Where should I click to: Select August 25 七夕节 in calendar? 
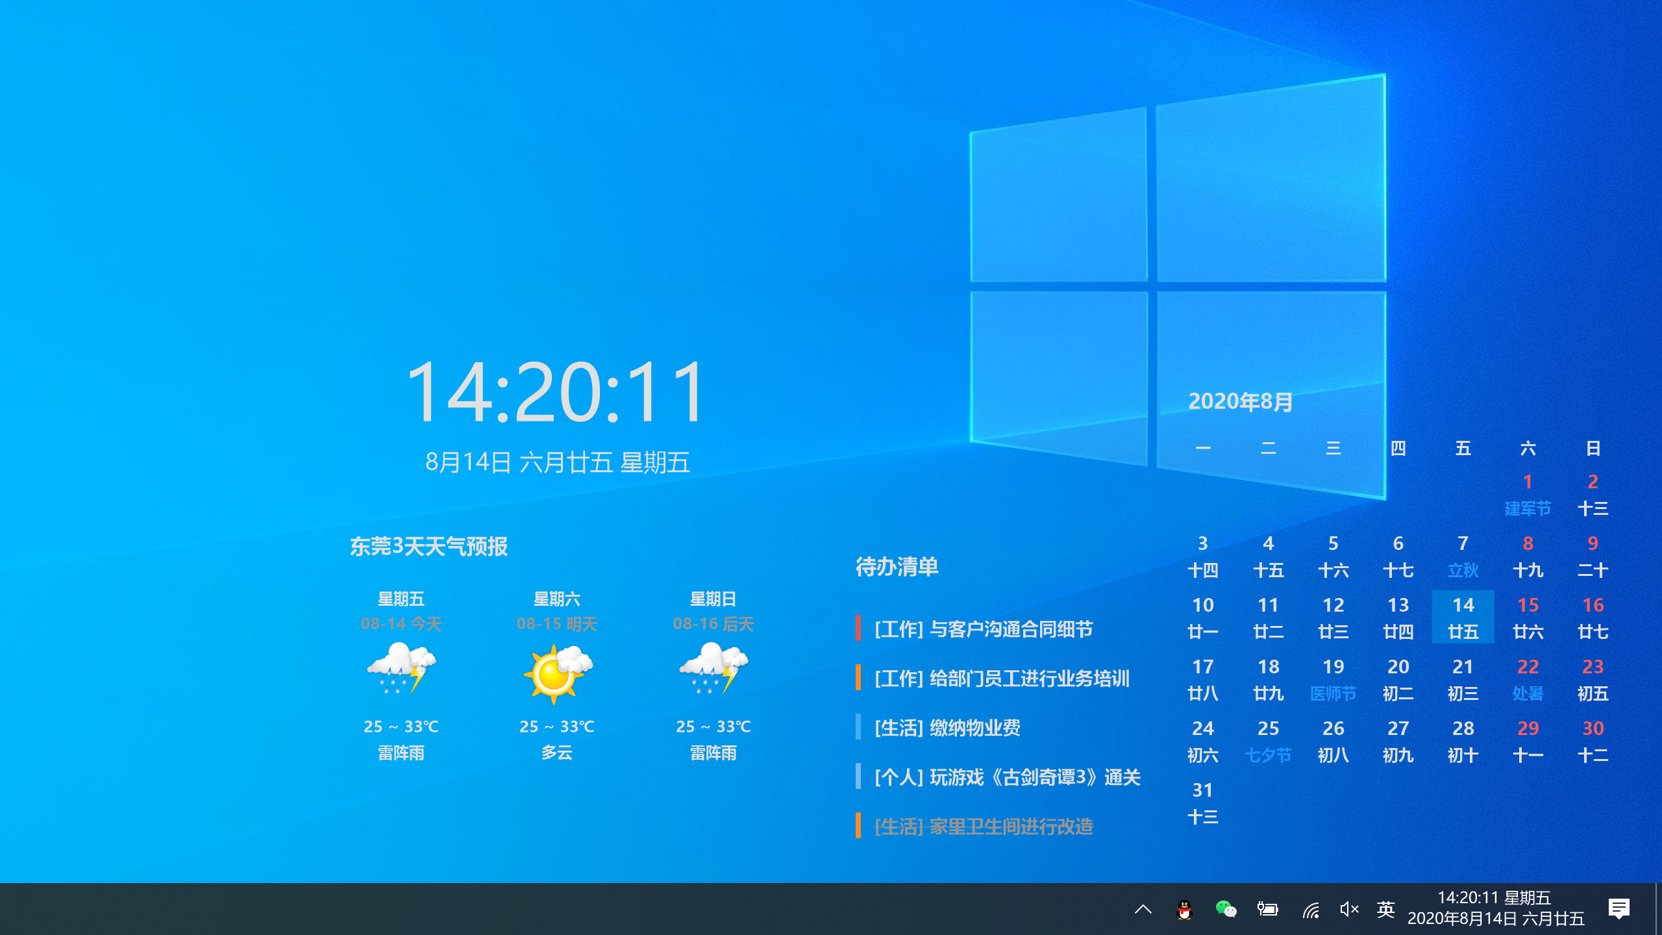click(x=1268, y=741)
